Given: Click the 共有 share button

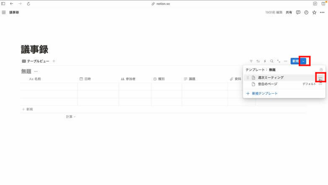Looking at the screenshot, I should 289,13.
